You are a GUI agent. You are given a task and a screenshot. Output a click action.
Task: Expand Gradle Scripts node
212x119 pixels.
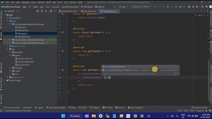pos(5,80)
